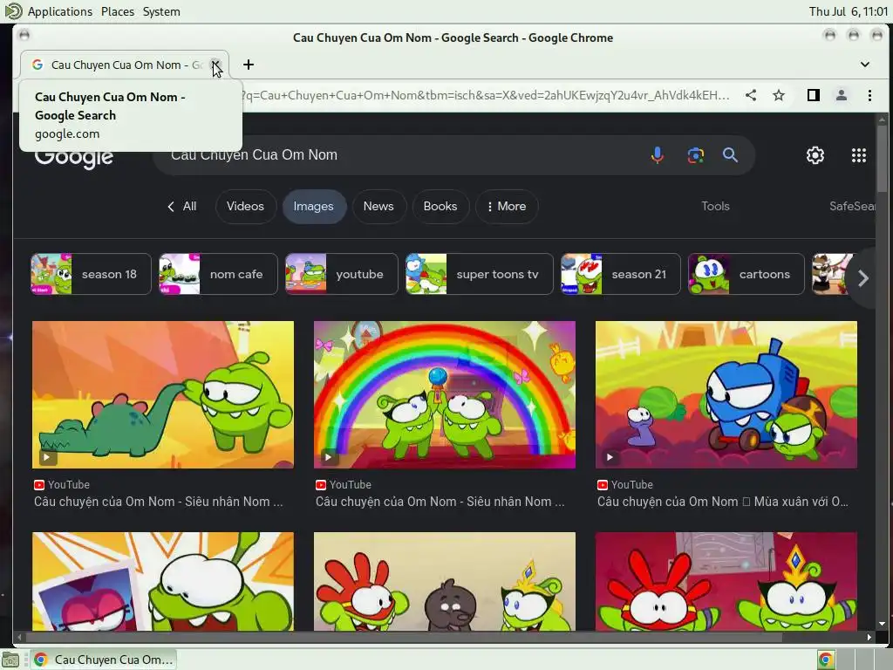Open the System menu
The height and width of the screenshot is (670, 893).
[x=161, y=11]
